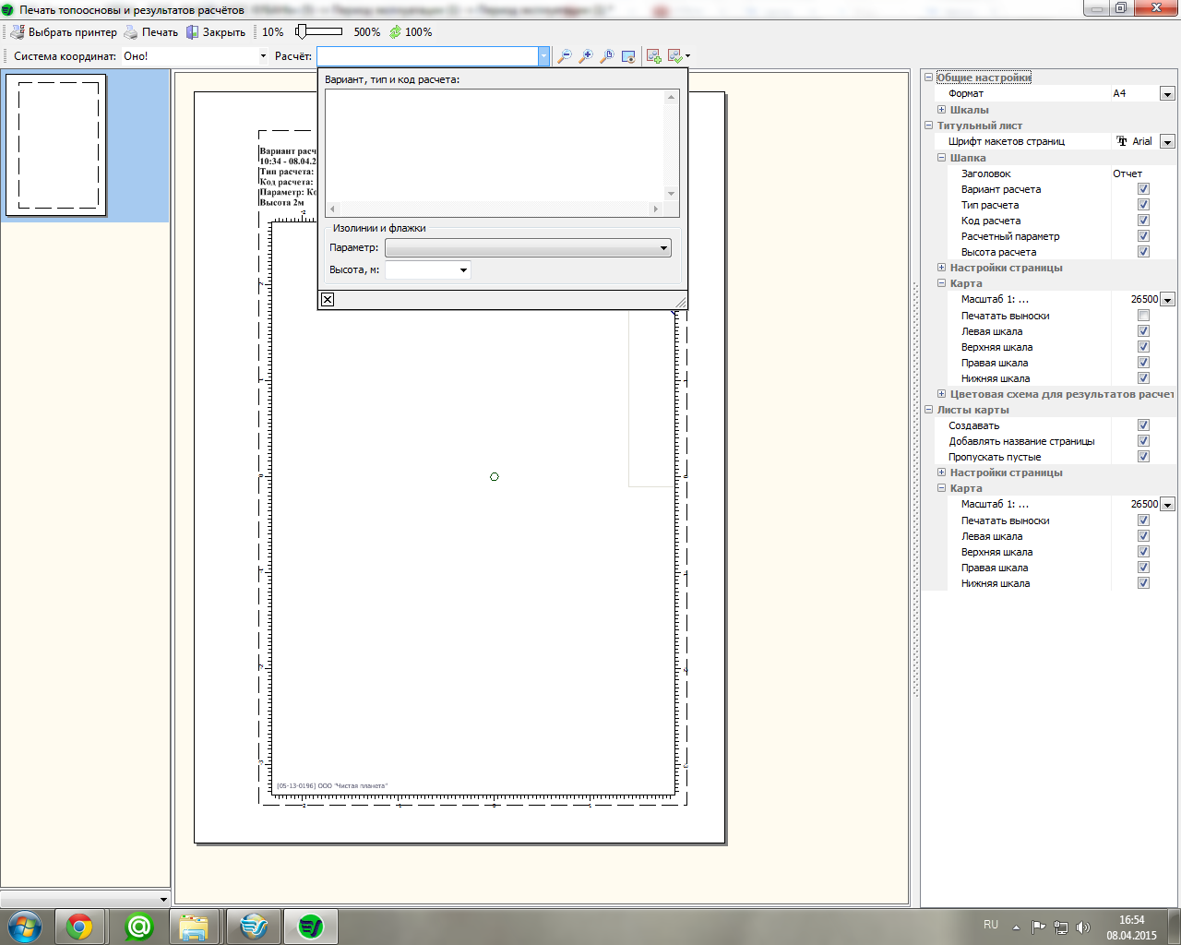Click the zoom in magnifier icon

point(585,56)
